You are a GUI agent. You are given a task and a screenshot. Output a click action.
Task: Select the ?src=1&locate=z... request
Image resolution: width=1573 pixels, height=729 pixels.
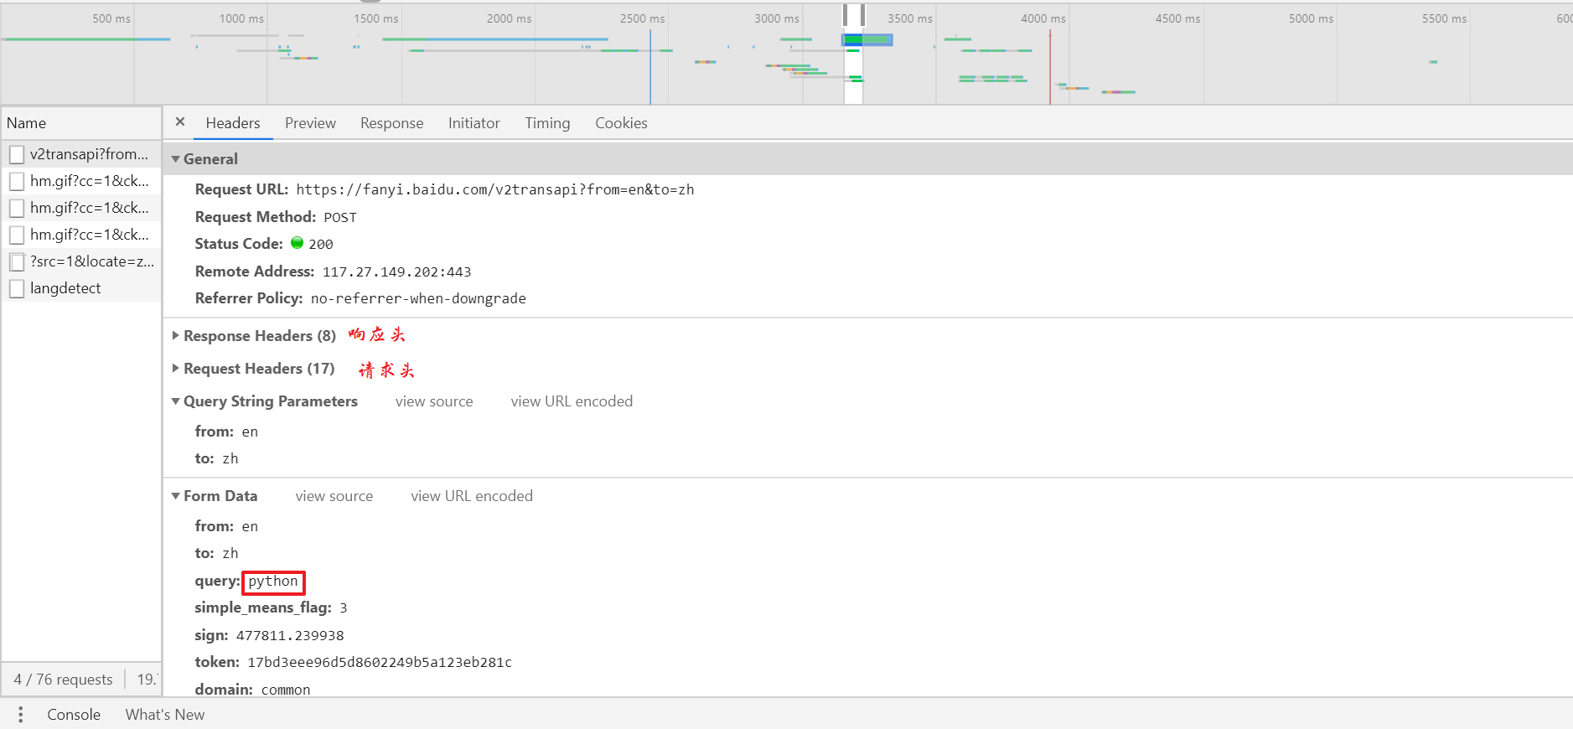[81, 261]
